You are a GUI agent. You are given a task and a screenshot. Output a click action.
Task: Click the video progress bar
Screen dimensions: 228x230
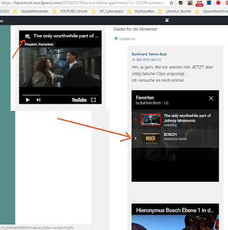pyautogui.click(x=60, y=95)
